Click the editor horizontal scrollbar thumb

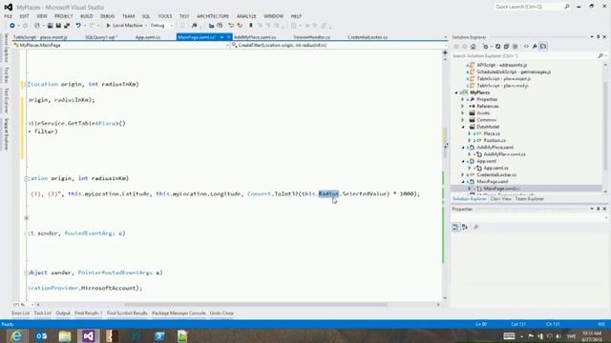tap(256, 305)
